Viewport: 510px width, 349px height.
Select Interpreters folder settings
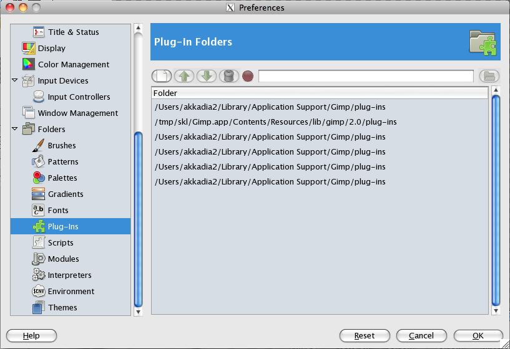[70, 275]
